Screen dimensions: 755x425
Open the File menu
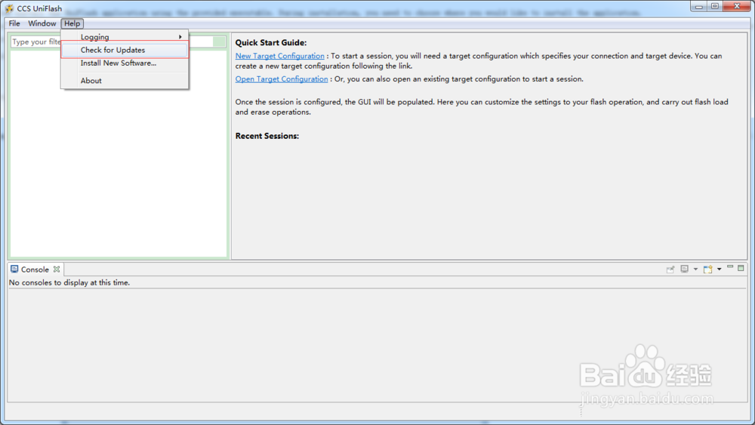14,23
